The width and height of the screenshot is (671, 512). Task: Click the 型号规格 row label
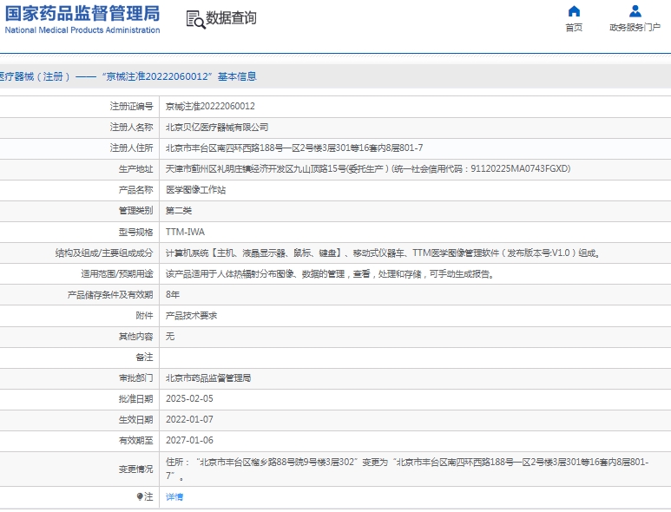pos(135,232)
